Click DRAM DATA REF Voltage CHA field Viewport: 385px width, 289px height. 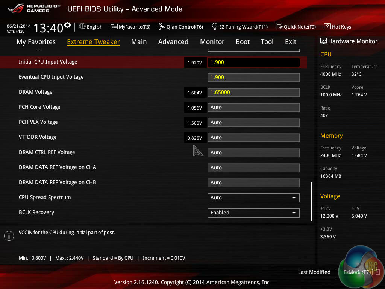coord(254,167)
